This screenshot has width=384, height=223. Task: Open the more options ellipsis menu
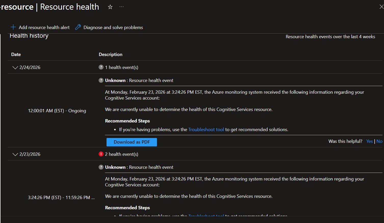pos(122,7)
